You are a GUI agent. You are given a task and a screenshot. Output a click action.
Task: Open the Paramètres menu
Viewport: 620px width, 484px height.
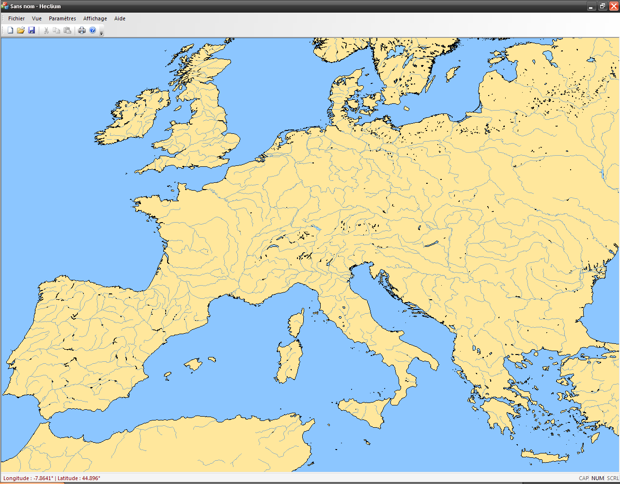[x=62, y=18]
